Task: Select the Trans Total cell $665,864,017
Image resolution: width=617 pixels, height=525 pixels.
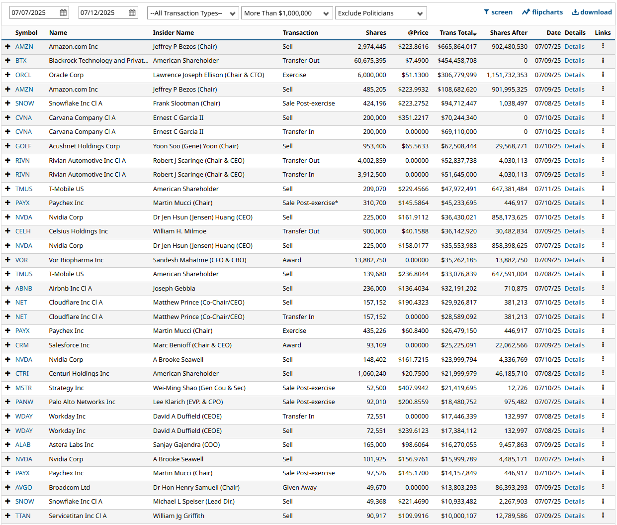Action: pyautogui.click(x=457, y=46)
